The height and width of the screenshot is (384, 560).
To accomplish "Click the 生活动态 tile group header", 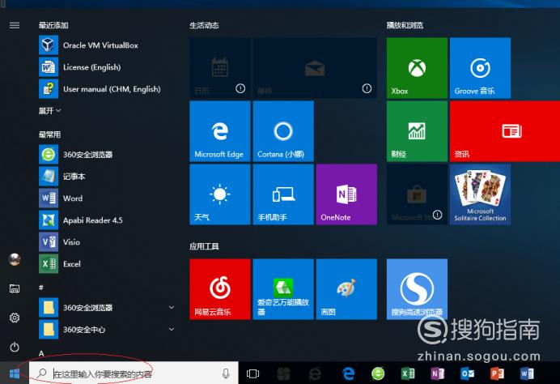I will pos(204,25).
